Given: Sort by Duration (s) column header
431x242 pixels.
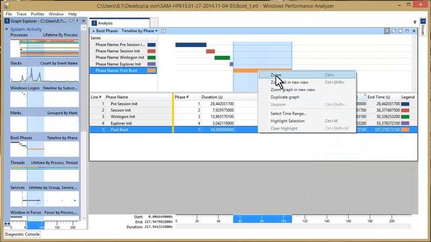Looking at the screenshot, I should [x=212, y=97].
